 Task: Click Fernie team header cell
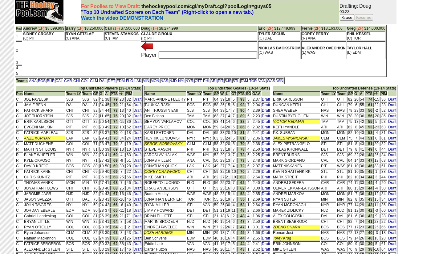[323, 28]
